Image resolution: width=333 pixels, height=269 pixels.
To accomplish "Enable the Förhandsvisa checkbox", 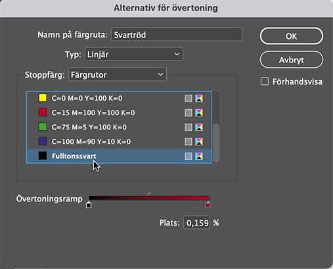I will [265, 82].
